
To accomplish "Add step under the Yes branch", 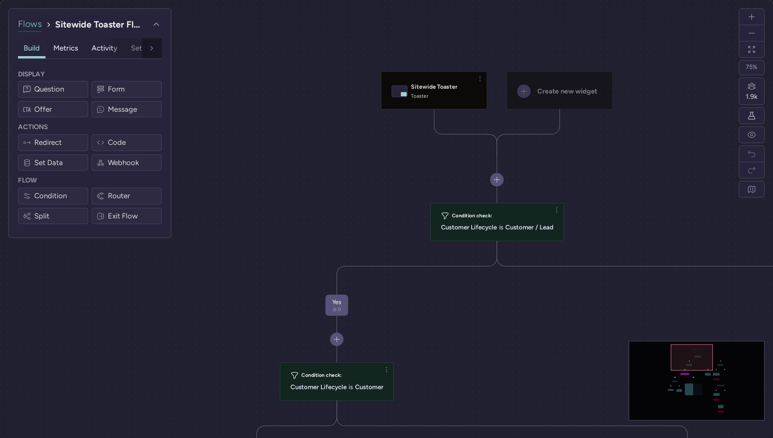I will coord(337,339).
